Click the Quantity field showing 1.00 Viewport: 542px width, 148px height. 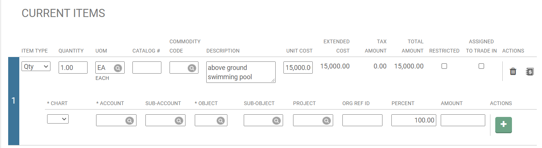pos(73,68)
